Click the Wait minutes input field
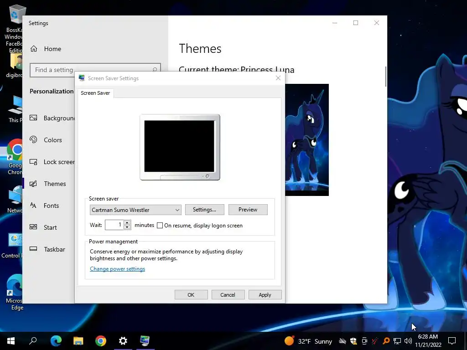This screenshot has width=467, height=350. pyautogui.click(x=114, y=225)
